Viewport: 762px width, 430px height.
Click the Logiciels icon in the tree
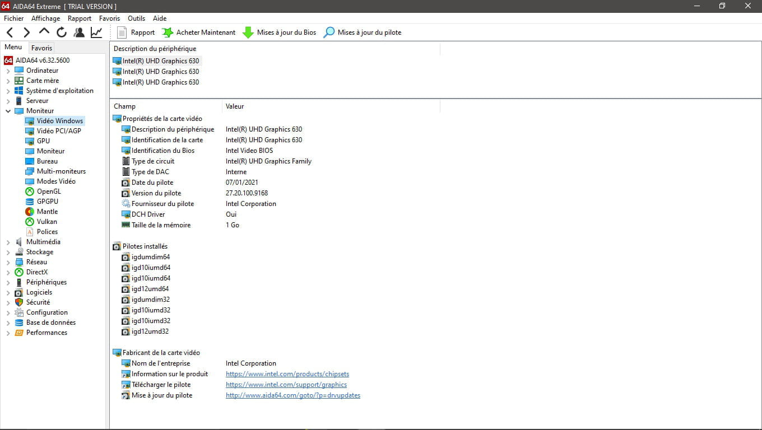click(19, 292)
